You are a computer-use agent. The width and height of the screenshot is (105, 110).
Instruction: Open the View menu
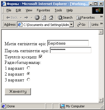(x=29, y=10)
